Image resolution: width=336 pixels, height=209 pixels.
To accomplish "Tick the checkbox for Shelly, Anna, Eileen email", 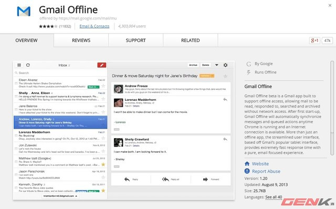I will [16, 96].
